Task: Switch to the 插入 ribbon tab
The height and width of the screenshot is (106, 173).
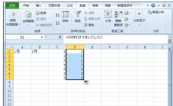Action: [x=39, y=5]
